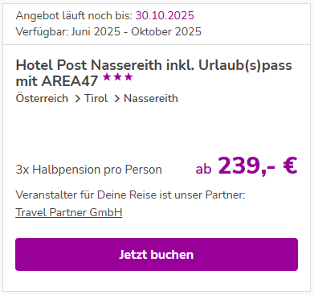Click the chevron arrow before Tirol
Screen dimensions: 314x295
[78, 99]
